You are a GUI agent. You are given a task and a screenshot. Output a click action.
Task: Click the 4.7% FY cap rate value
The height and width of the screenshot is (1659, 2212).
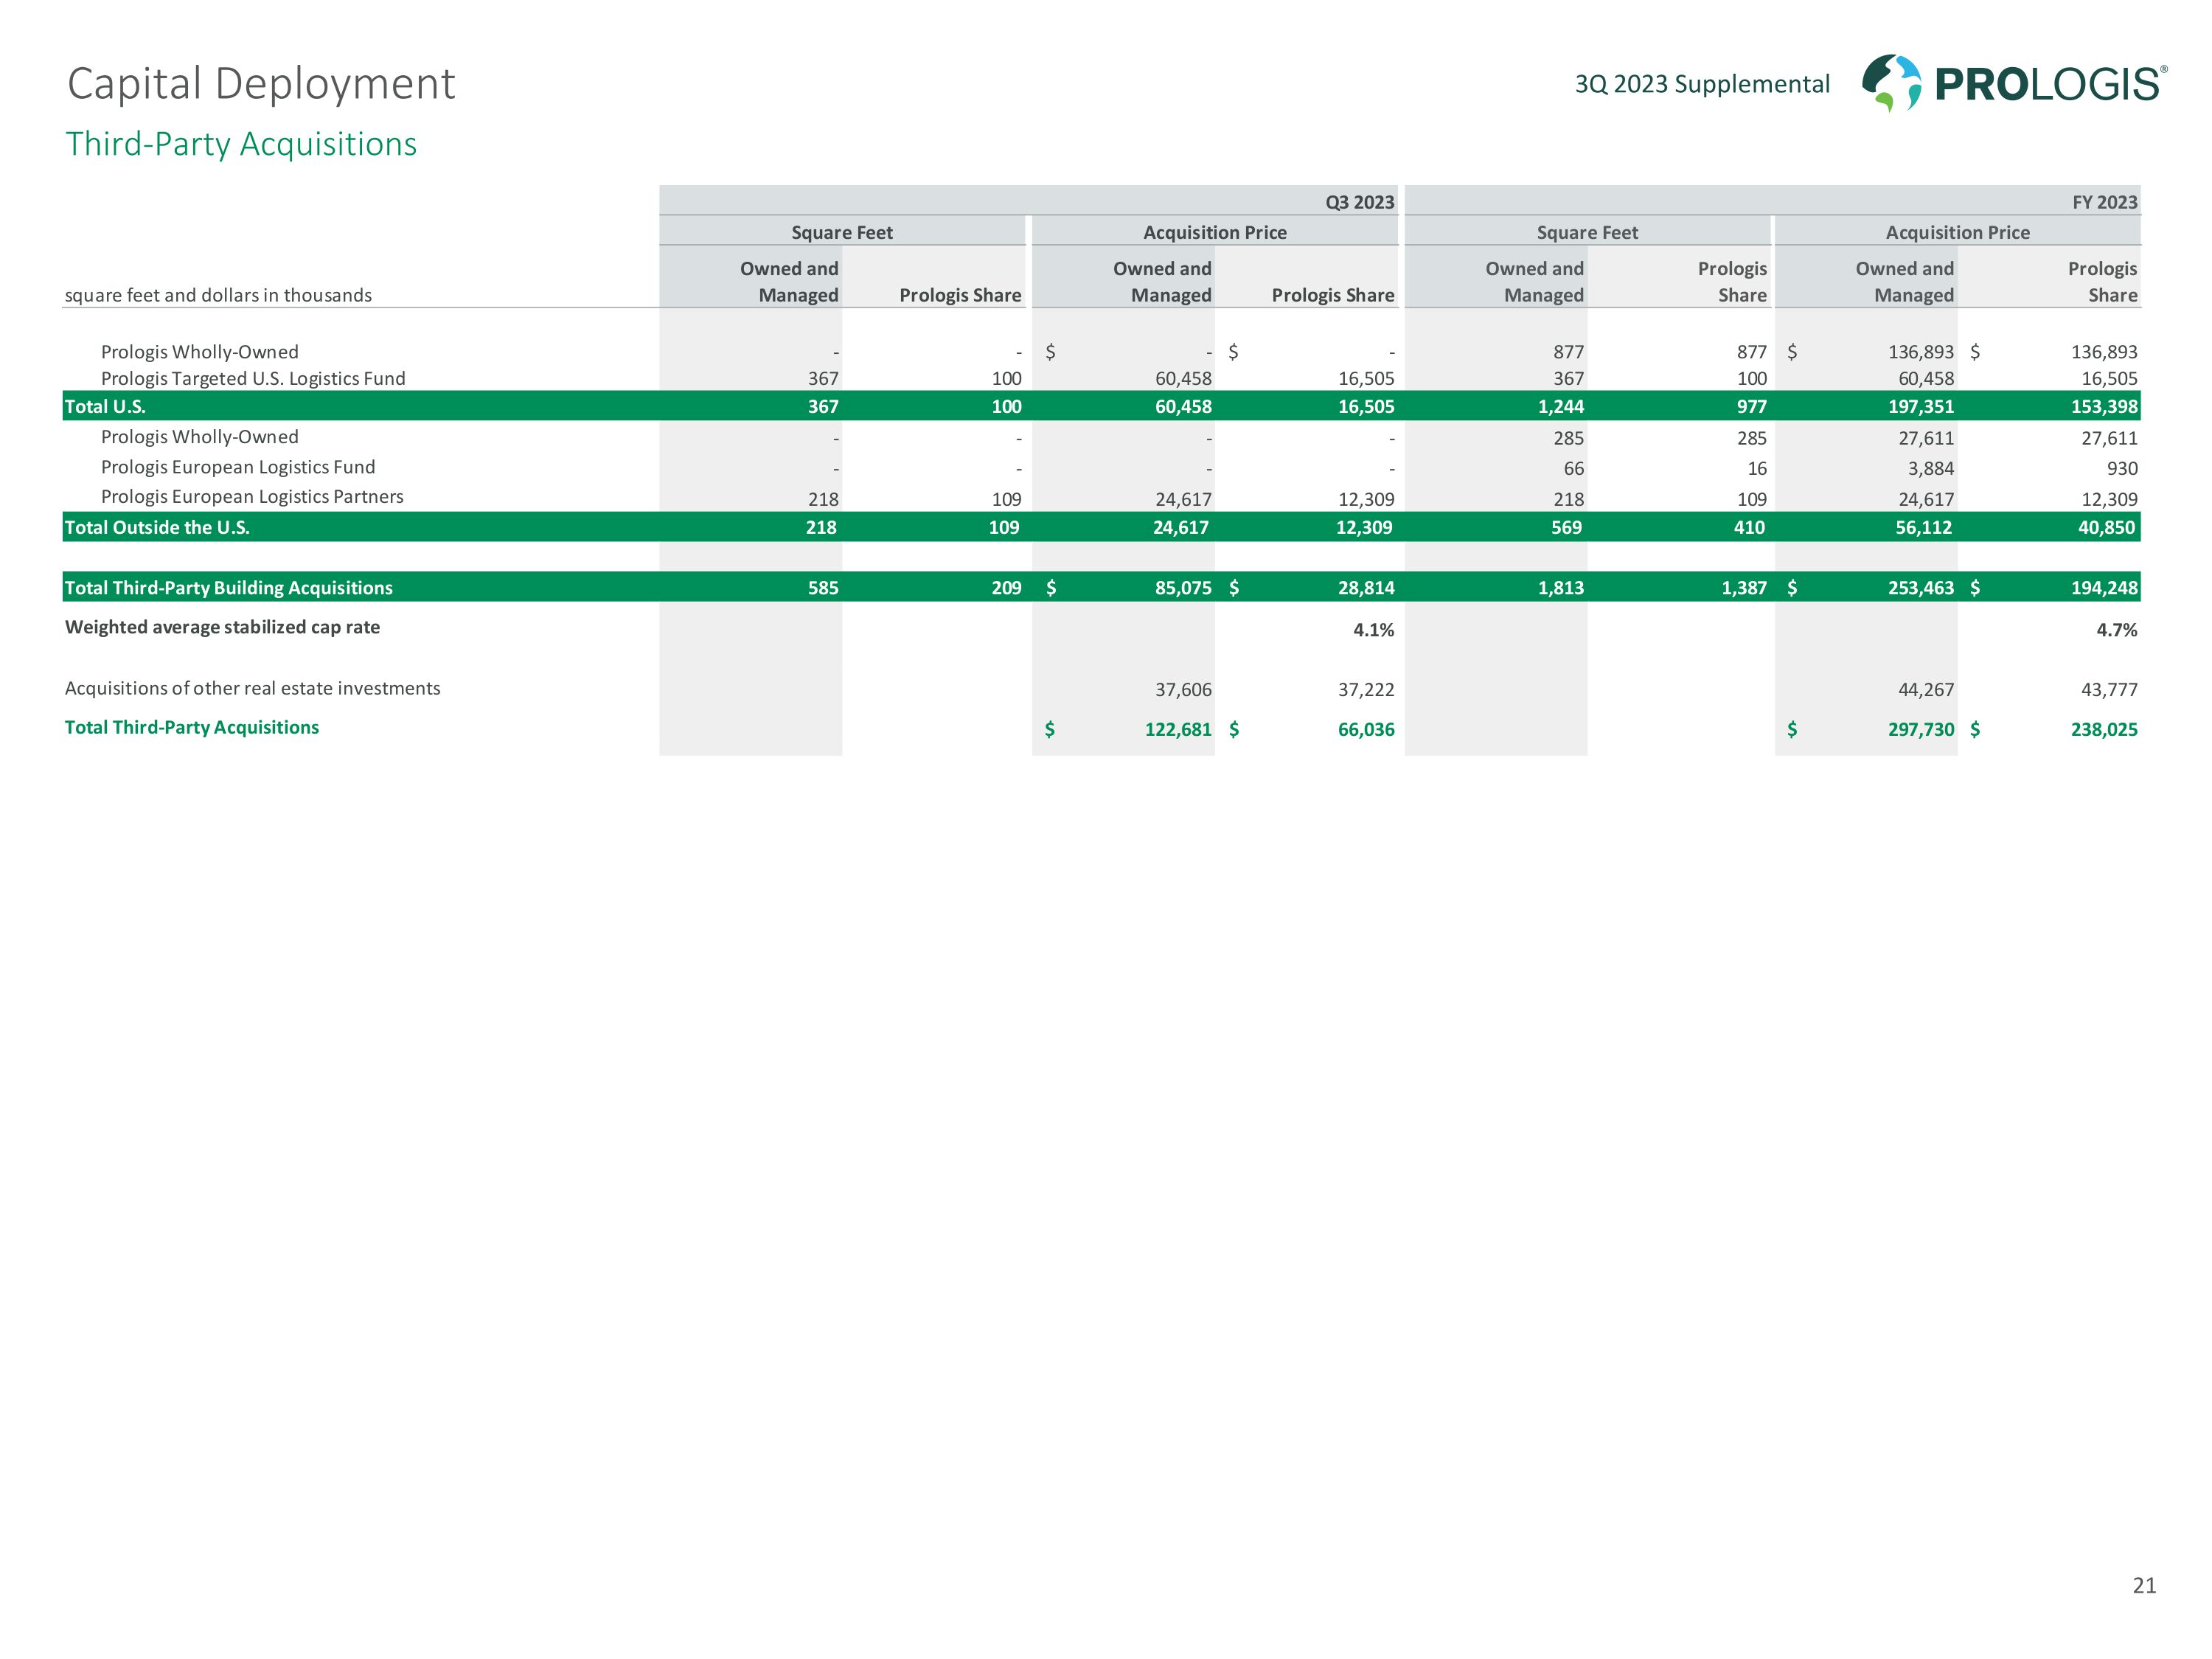point(2116,630)
